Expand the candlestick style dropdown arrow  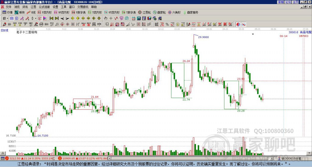[36, 19]
